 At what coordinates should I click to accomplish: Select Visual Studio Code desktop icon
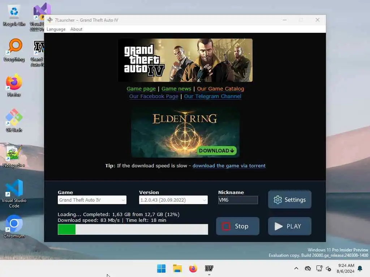(x=14, y=194)
